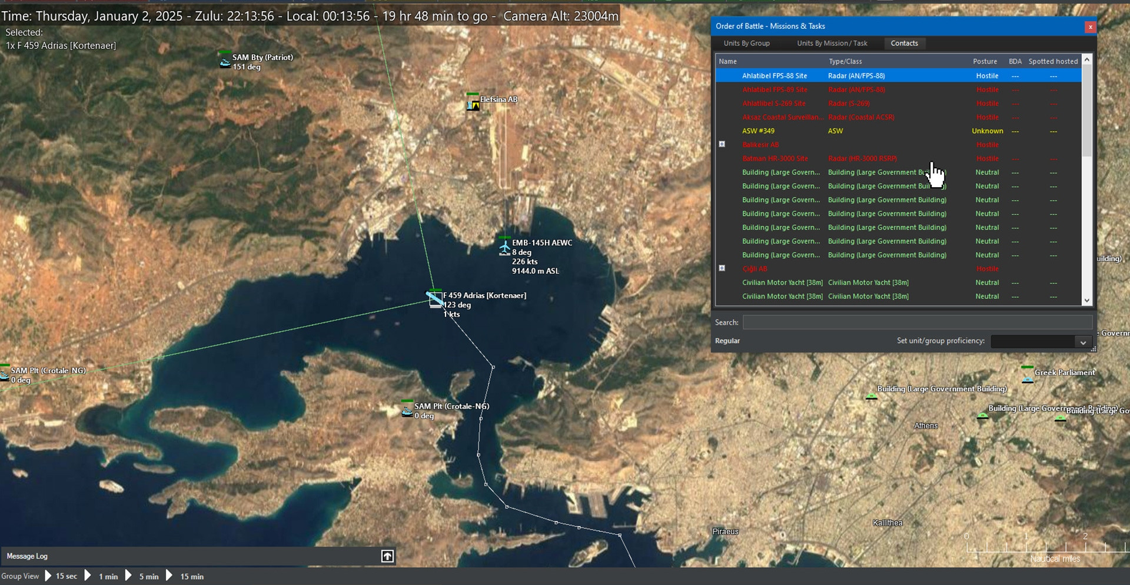1130x585 pixels.
Task: Pop out the Message Log window
Action: click(387, 556)
